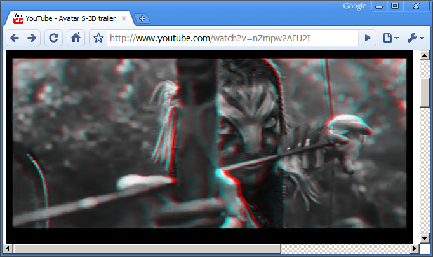Screen dimensions: 433x257
Task: Click the vertical scrollbar up arrow
Action: click(x=425, y=57)
